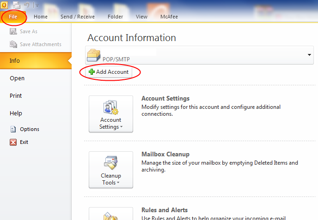Image resolution: width=318 pixels, height=220 pixels.
Task: Select Open in the backstage menu
Action: pyautogui.click(x=17, y=78)
